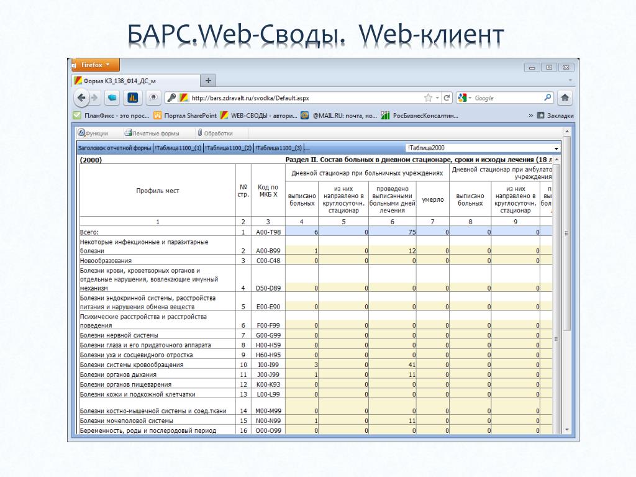Expand the !Таблица2000 table selector dropdown

pos(556,148)
